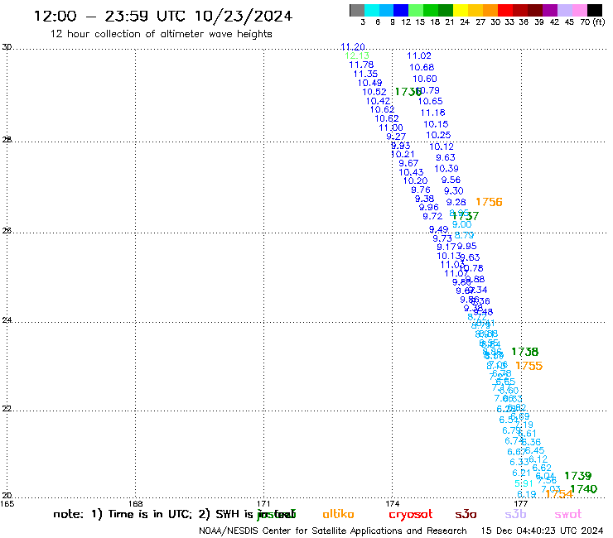Click the longitude axis label '177'

click(521, 503)
